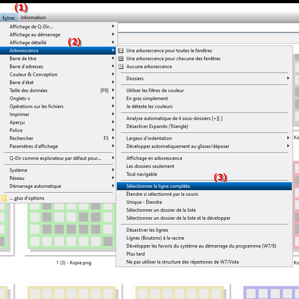The image size is (299, 299).
Task: Click the grid icon beside 'Une arborescence pour toutes le fenêtres'
Action: 121,51
